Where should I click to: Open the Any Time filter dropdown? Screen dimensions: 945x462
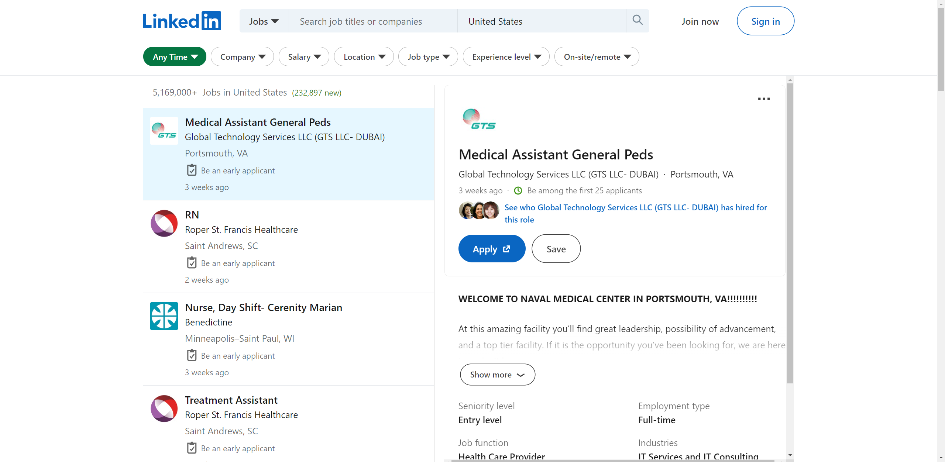pos(174,56)
